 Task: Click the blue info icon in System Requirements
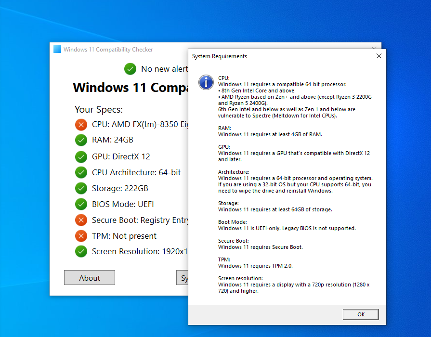click(x=206, y=82)
